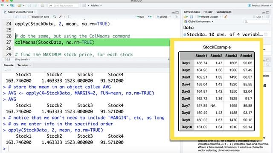Click the Print icon in main toolbar
The image size is (273, 153).
coord(42,6)
